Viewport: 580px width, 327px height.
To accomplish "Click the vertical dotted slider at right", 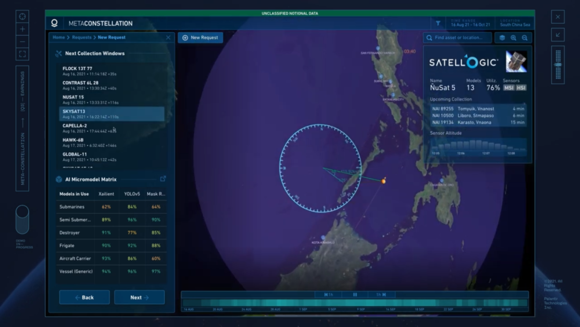I will tap(558, 65).
